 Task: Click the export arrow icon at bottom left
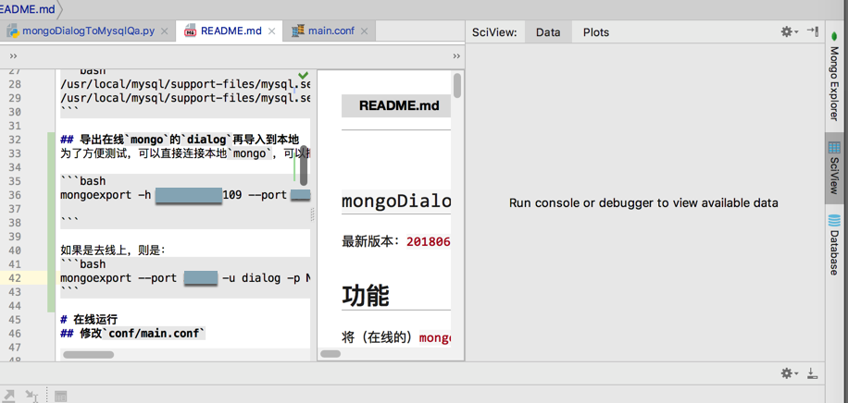pyautogui.click(x=9, y=396)
